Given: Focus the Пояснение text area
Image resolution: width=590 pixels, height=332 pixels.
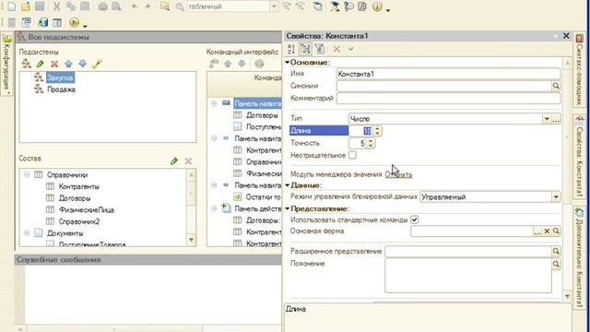Looking at the screenshot, I should 468,276.
